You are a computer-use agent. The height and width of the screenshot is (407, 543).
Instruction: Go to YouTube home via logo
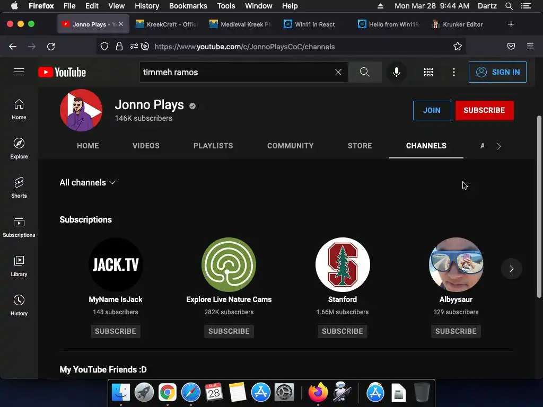(62, 72)
